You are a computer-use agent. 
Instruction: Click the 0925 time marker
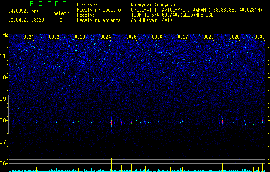131,37
